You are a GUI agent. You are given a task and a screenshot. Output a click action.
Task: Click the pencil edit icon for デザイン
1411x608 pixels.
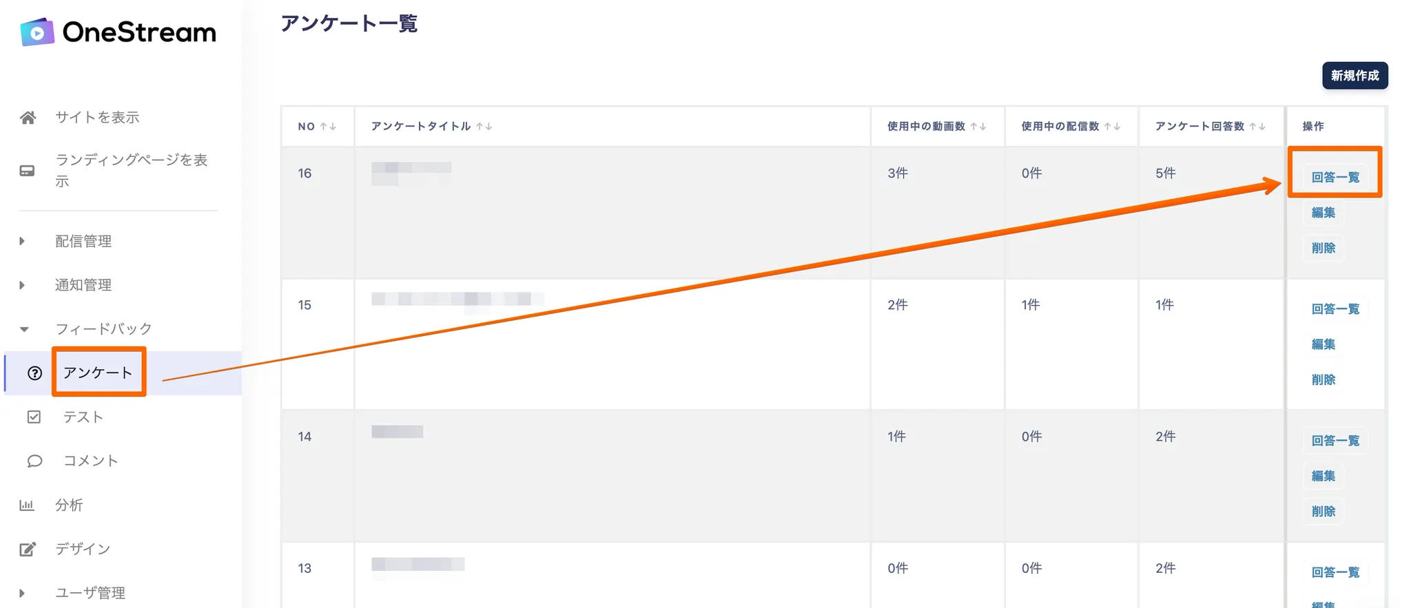coord(28,549)
